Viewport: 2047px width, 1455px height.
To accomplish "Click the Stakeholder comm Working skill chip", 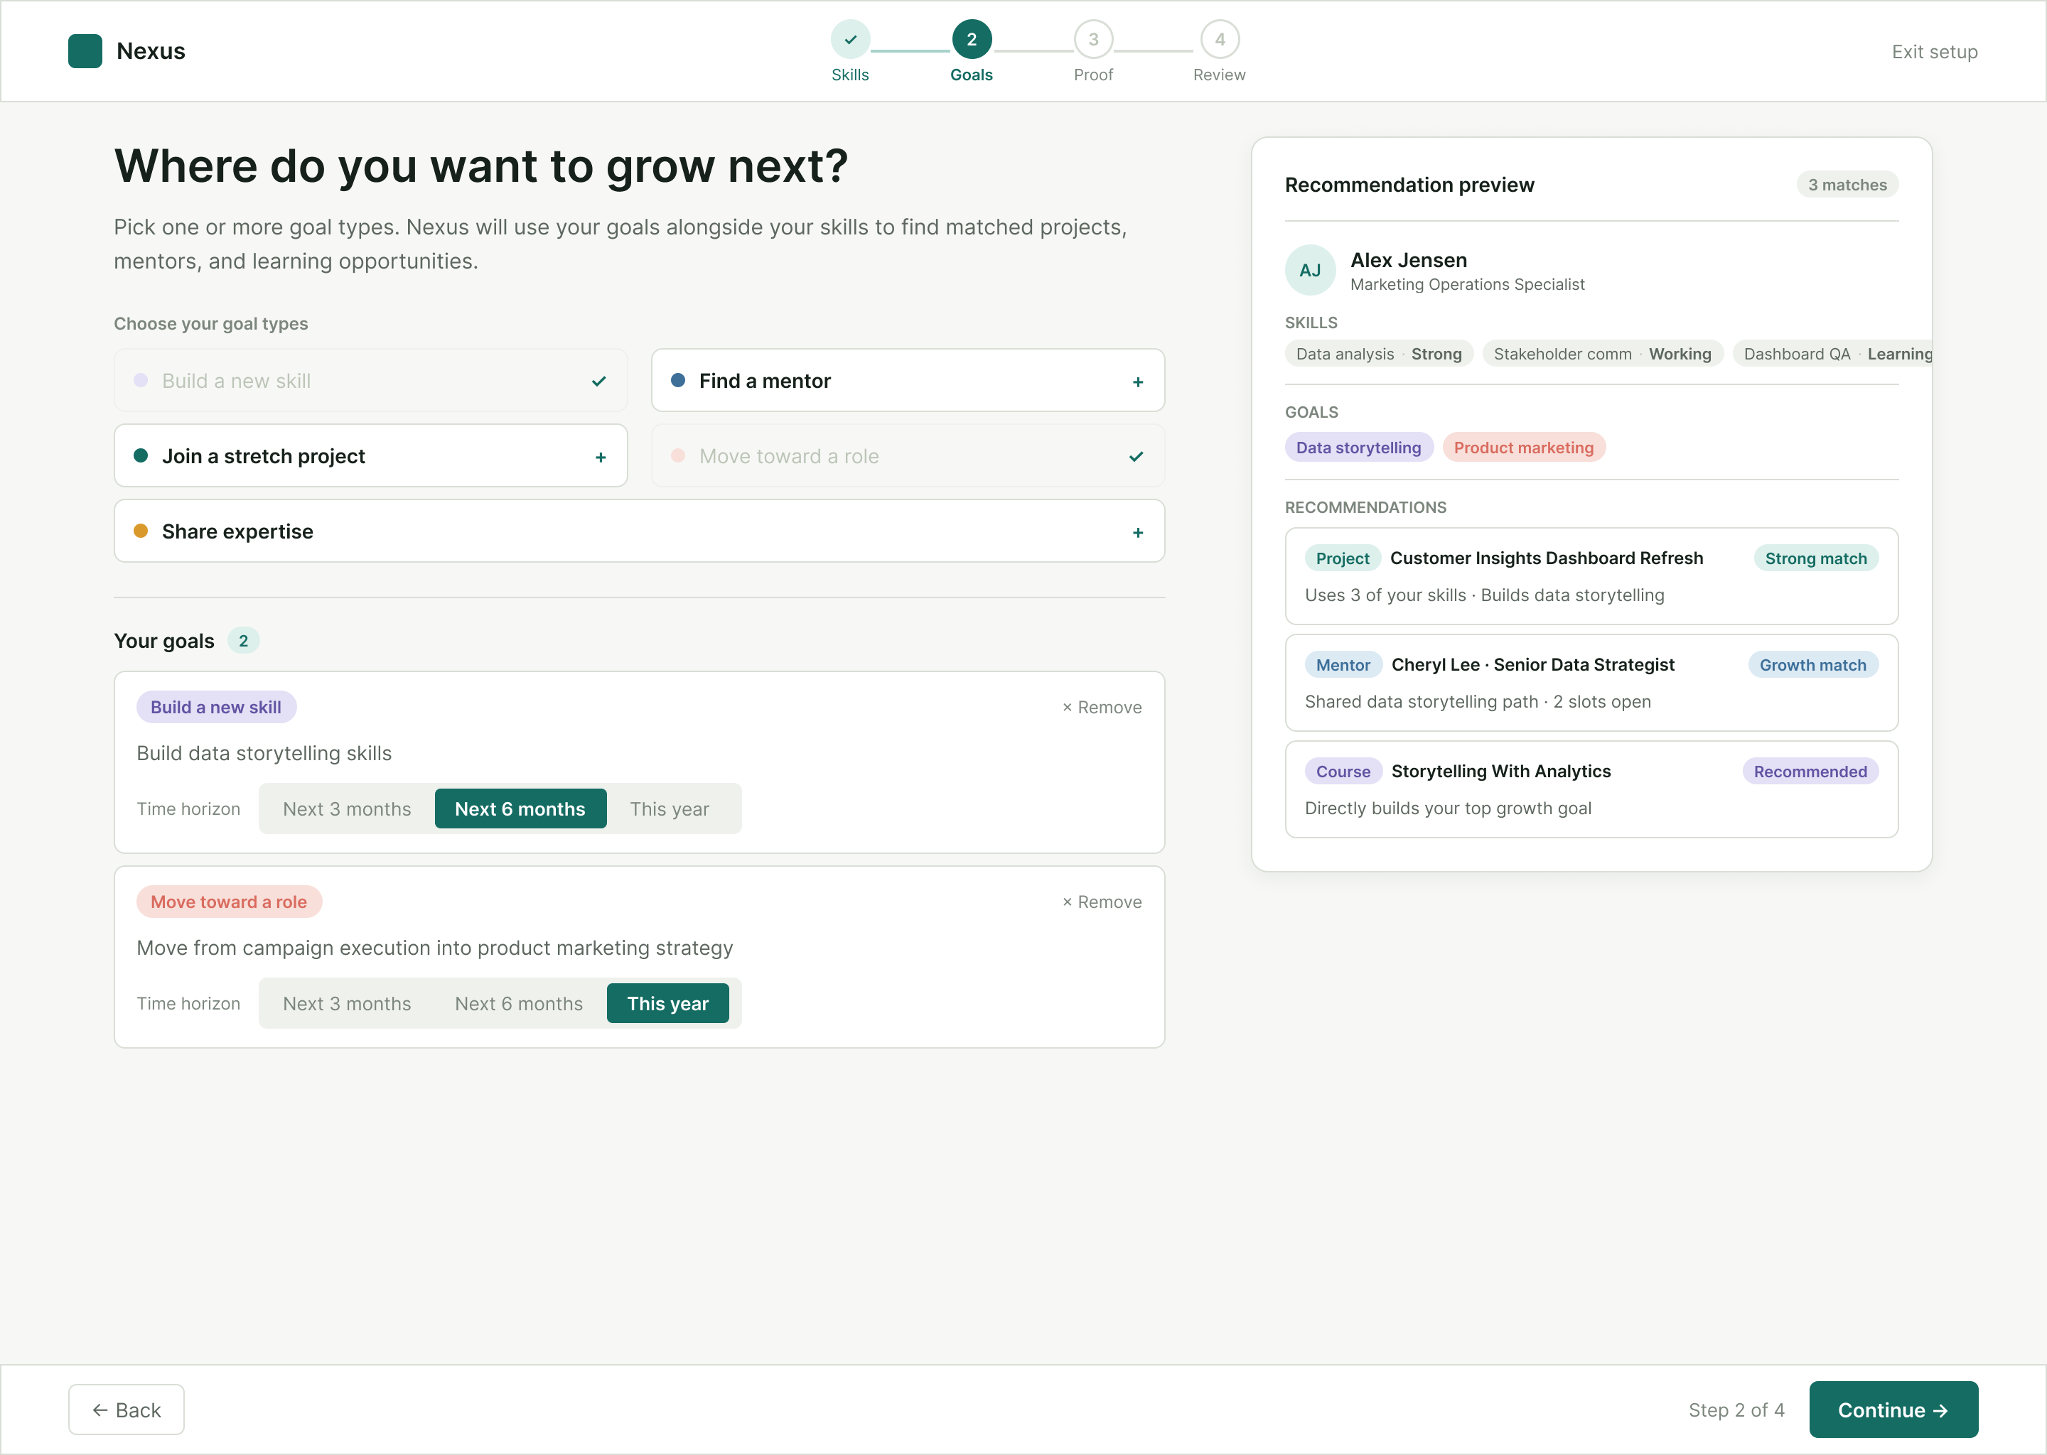I will (x=1603, y=354).
